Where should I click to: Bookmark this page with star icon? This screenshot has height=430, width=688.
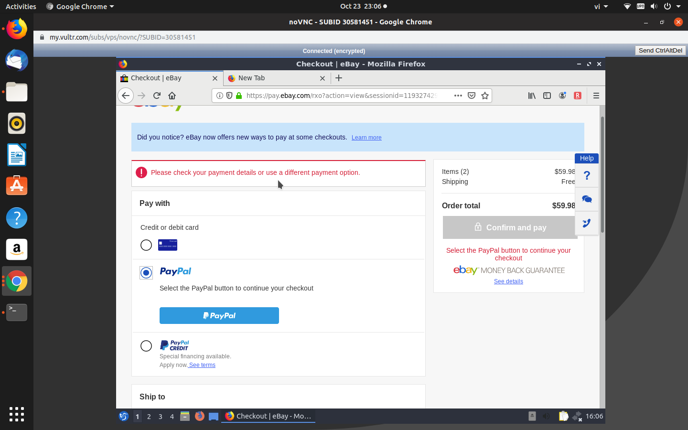tap(485, 96)
